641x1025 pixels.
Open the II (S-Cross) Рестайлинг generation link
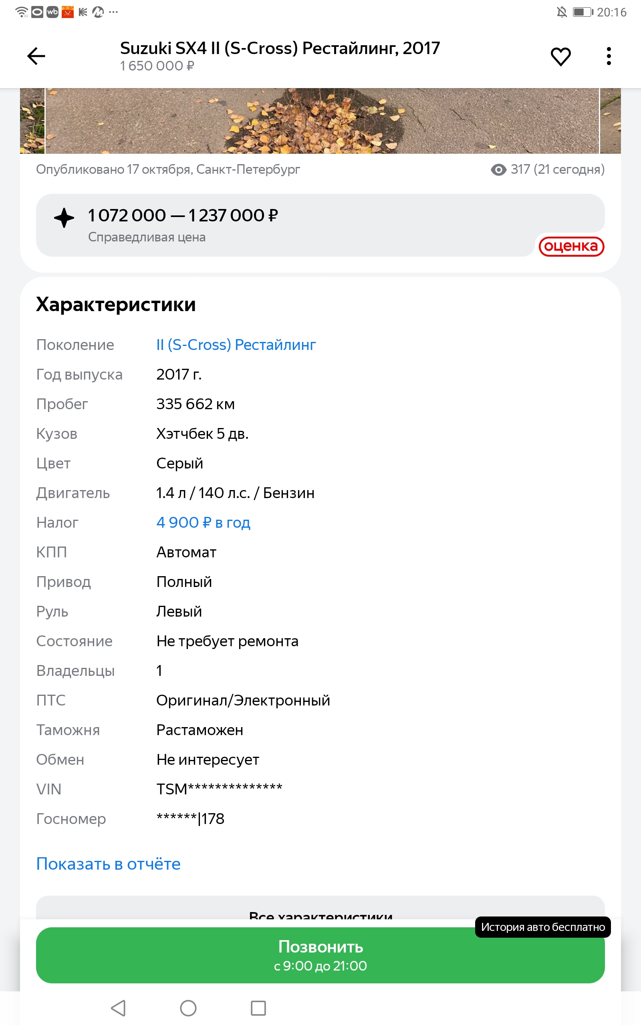pyautogui.click(x=236, y=345)
